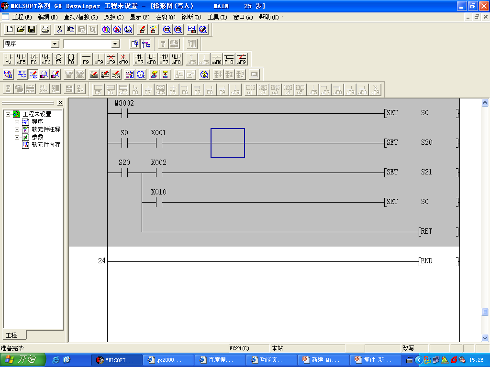This screenshot has height=367, width=490.
Task: Insert normally closed contact (F6)
Action: [33, 59]
